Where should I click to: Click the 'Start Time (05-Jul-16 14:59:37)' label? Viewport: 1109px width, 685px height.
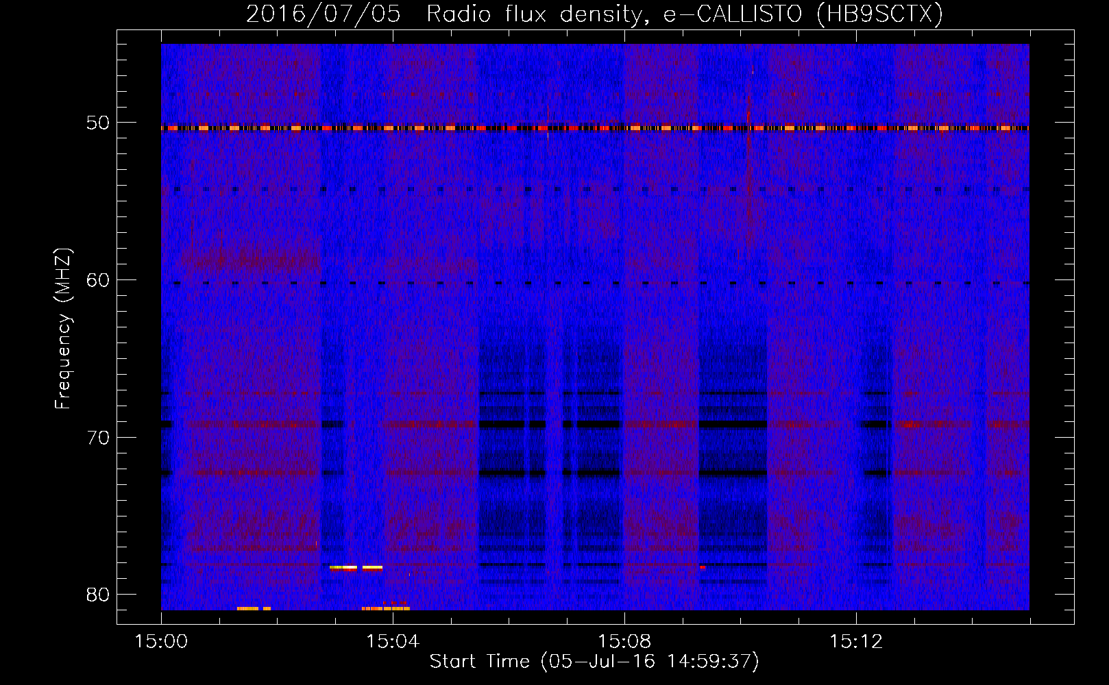[x=594, y=662]
